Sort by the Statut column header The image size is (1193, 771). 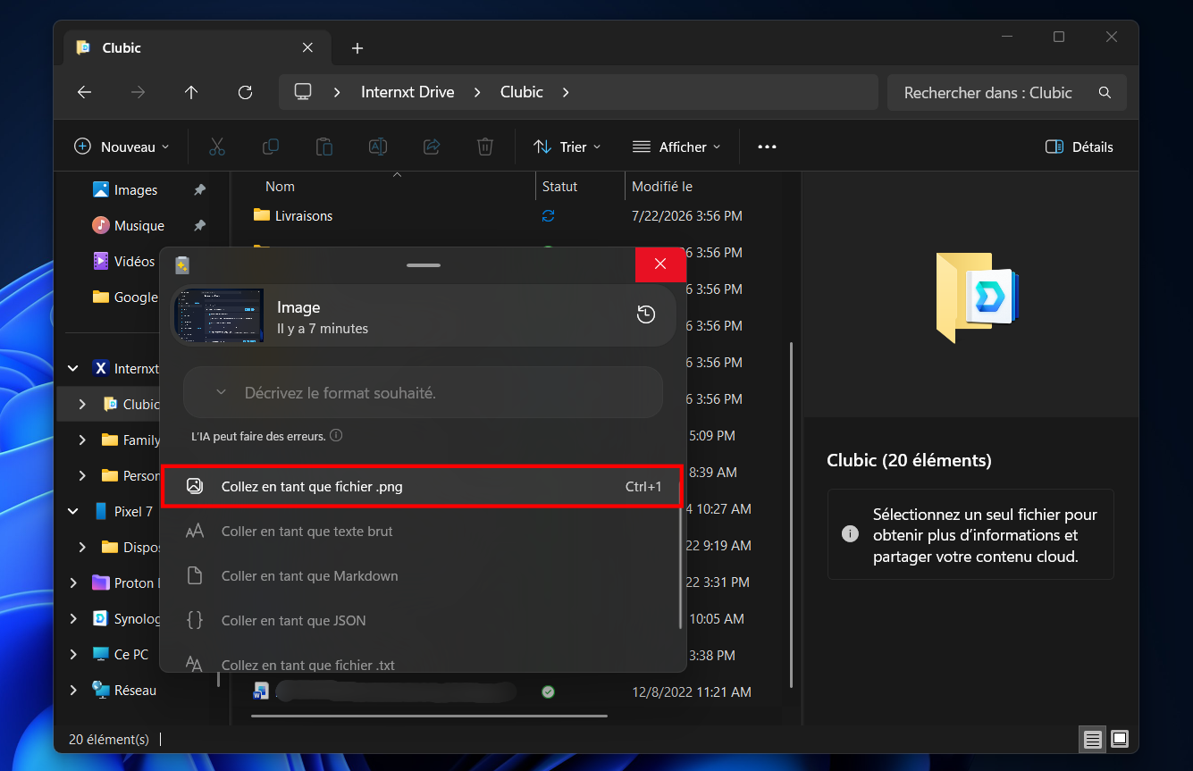tap(560, 187)
